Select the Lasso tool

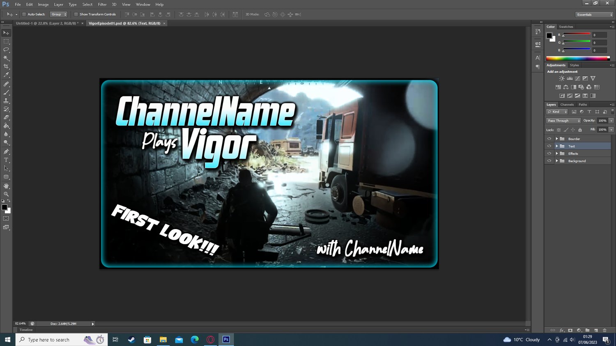(x=6, y=50)
